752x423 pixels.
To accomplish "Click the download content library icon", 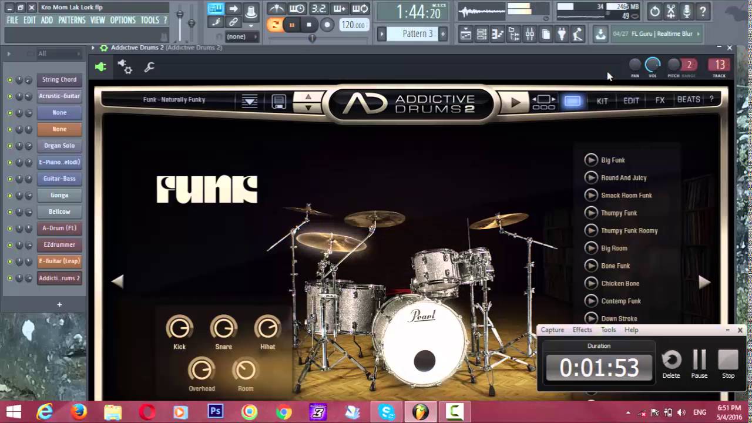I will coord(600,34).
